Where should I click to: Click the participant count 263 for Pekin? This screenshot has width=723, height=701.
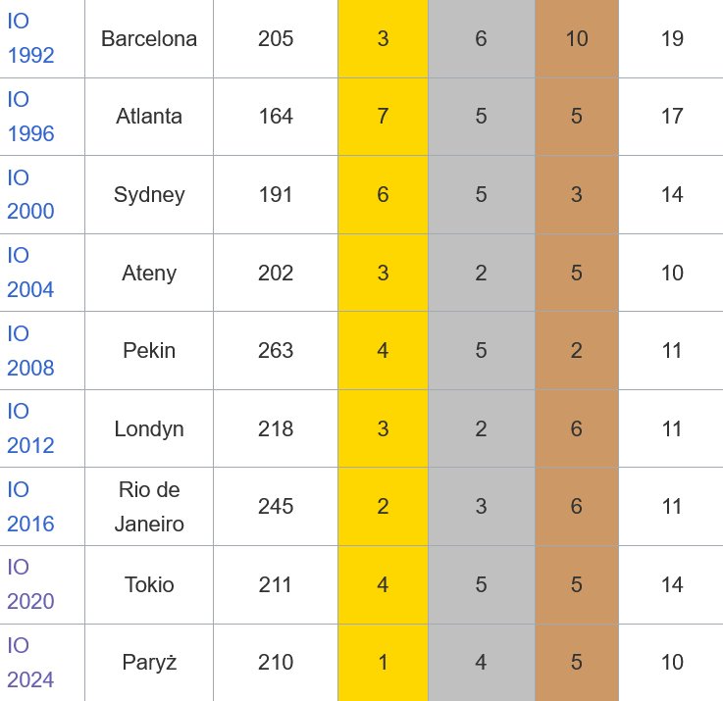(276, 351)
